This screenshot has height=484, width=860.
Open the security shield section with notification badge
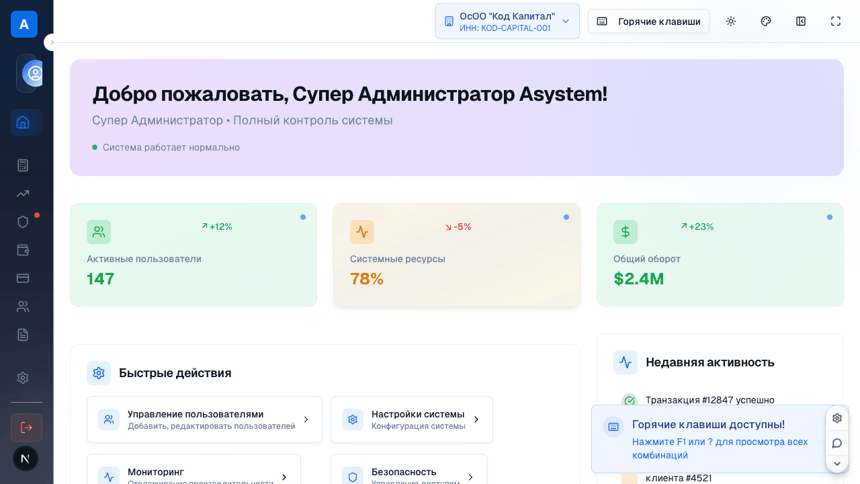coord(23,221)
